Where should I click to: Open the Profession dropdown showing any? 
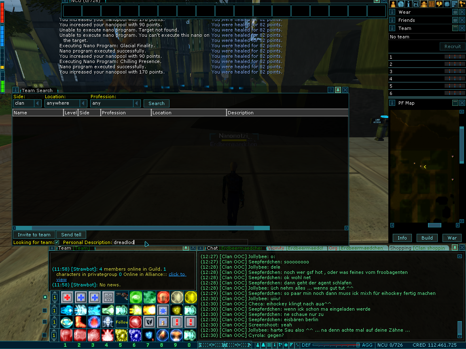click(115, 103)
